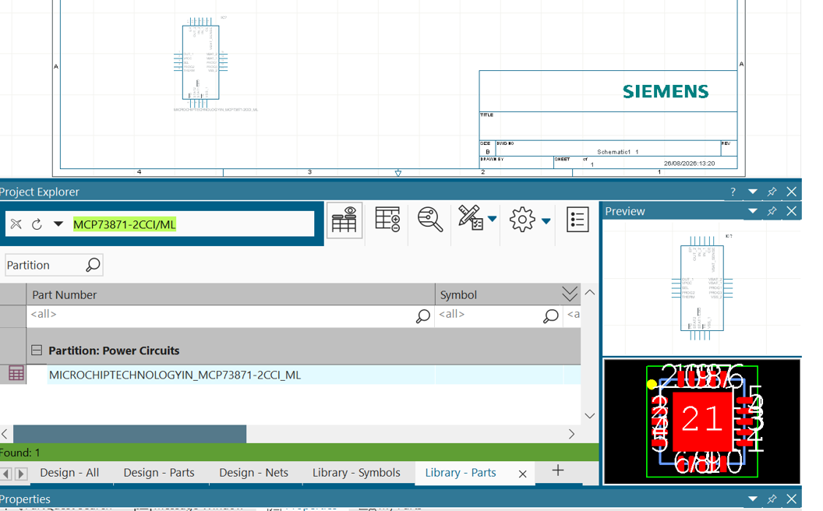
Task: Switch to Library - Symbols tab
Action: (356, 473)
